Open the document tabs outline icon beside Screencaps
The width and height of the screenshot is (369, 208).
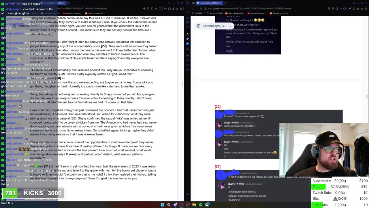pos(199,26)
